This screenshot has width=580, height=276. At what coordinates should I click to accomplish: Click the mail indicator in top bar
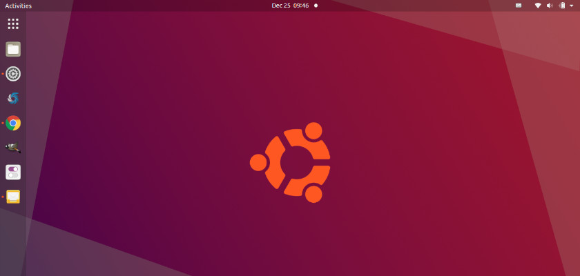pyautogui.click(x=519, y=6)
